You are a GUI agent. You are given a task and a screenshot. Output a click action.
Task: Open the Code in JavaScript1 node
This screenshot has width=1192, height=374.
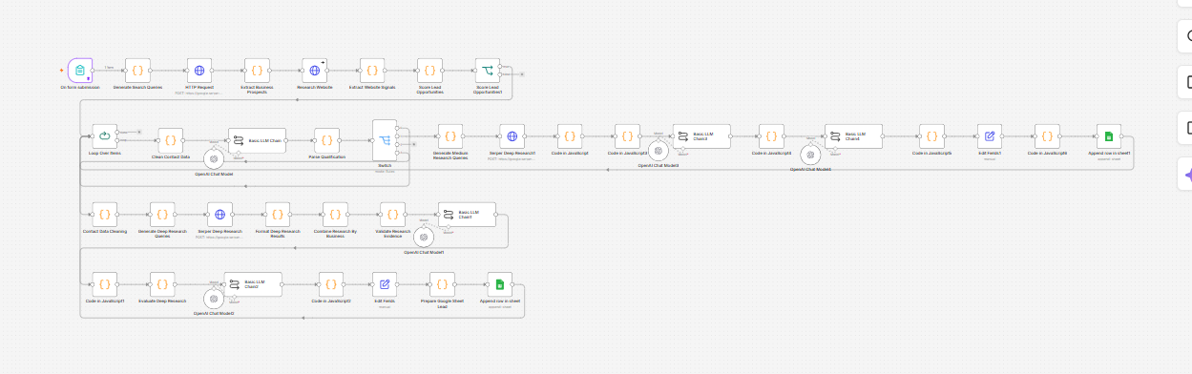104,284
